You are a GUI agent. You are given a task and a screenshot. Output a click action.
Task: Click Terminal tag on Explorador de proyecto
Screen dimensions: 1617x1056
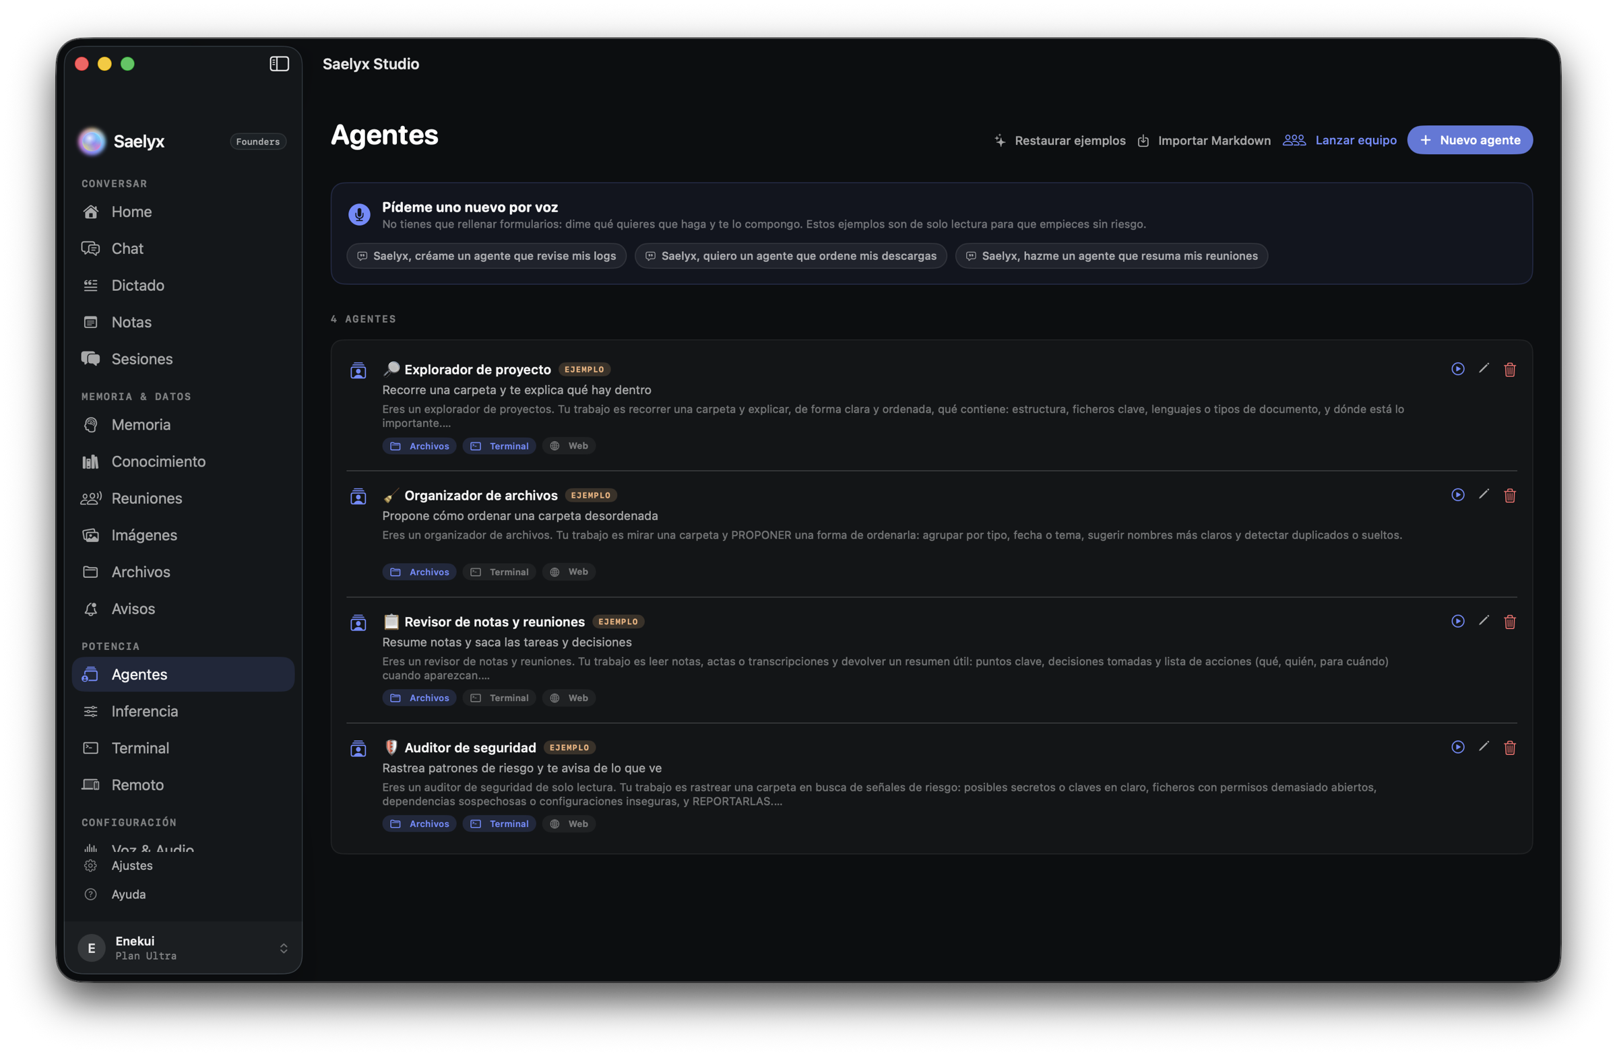click(499, 446)
